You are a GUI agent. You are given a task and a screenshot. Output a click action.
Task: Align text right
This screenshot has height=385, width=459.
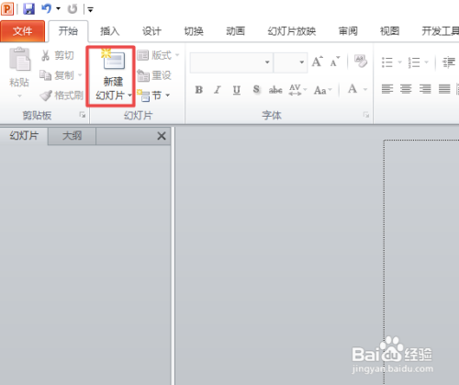click(x=425, y=89)
